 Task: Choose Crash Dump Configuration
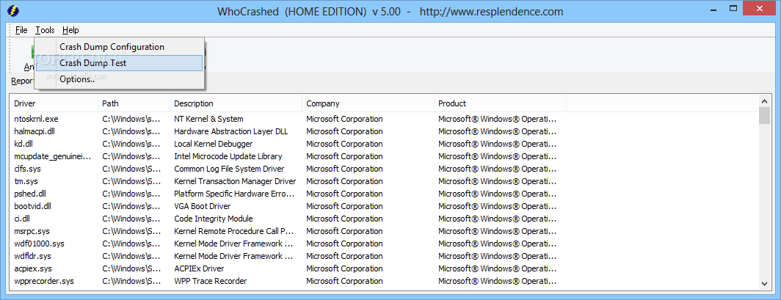point(119,47)
